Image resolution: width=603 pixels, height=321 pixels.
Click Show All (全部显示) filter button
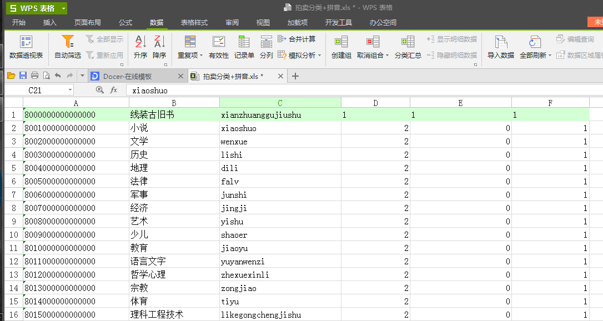[104, 39]
